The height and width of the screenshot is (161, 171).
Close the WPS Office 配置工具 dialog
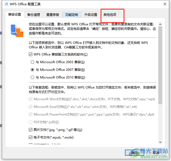165,4
